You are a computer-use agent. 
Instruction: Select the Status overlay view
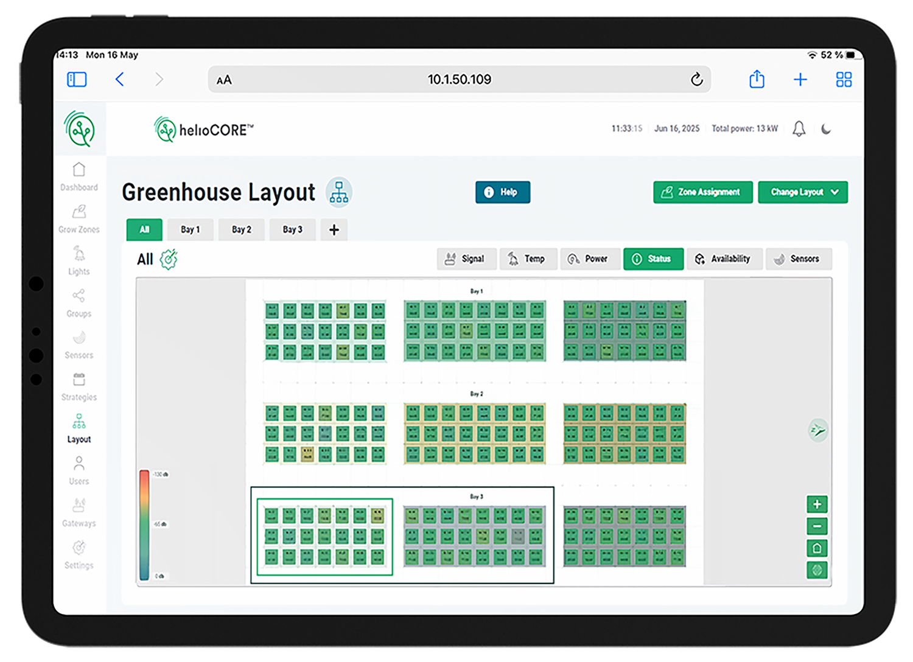(653, 259)
